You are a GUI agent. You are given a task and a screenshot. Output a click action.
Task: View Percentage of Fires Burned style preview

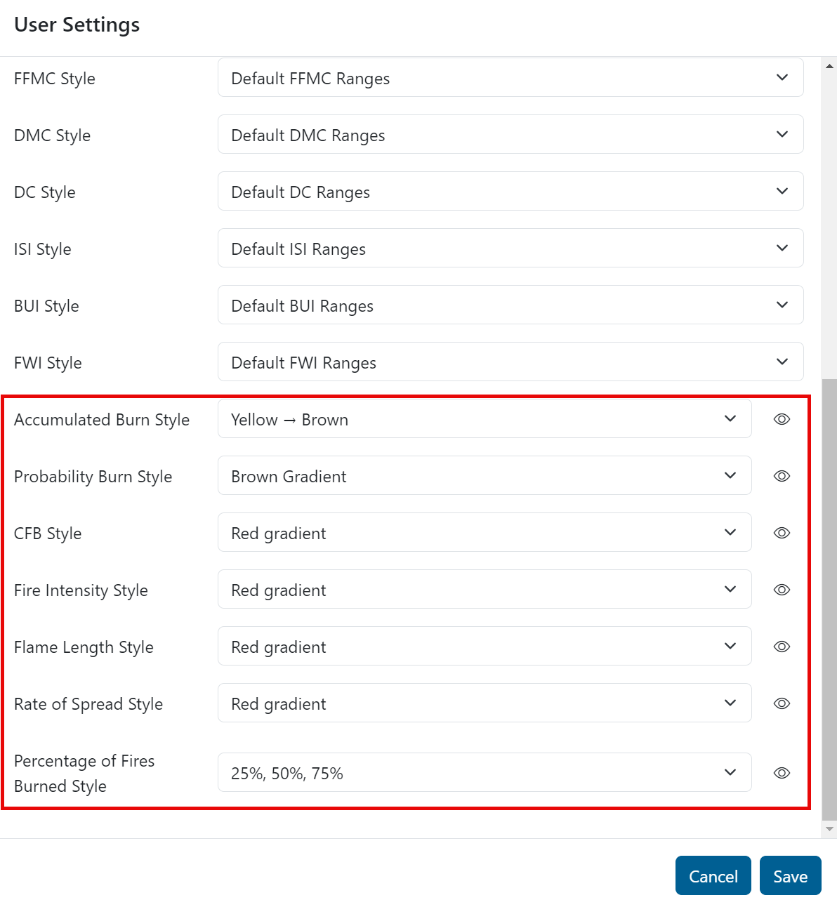tap(782, 773)
